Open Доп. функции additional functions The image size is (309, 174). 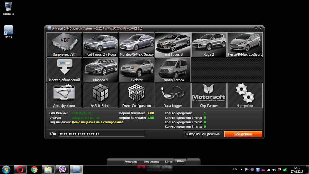click(x=64, y=95)
